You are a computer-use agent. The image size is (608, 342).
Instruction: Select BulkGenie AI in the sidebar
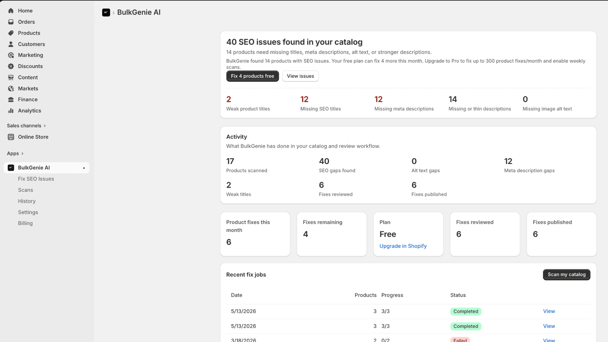pyautogui.click(x=46, y=168)
